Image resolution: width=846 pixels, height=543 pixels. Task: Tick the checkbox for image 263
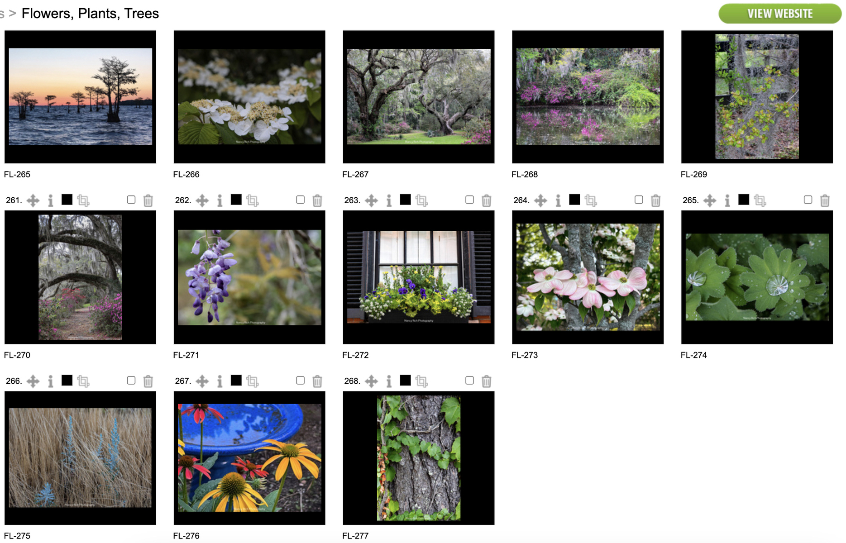point(469,200)
